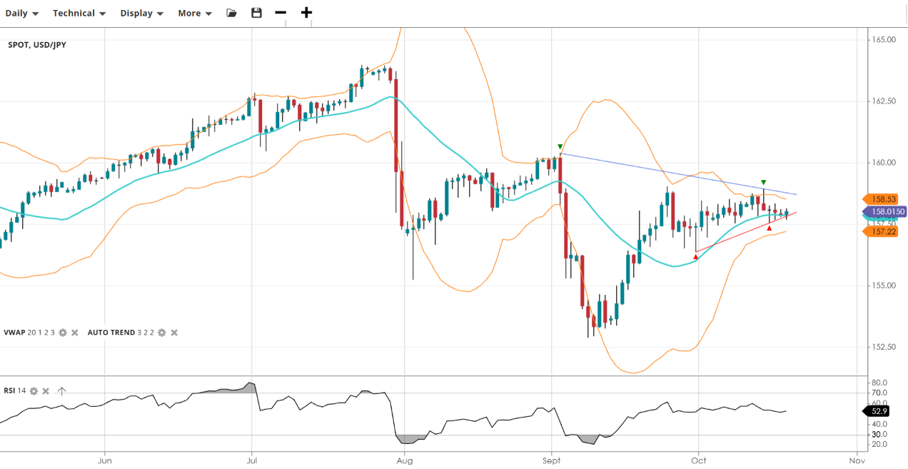Click the Jun label on the time axis

pos(104,460)
